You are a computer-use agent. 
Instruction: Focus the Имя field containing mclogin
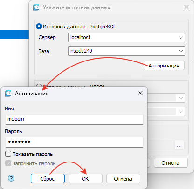74,119
